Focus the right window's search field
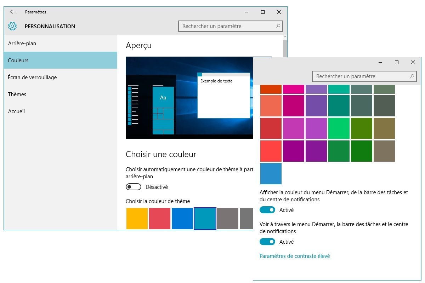The image size is (425, 283). [x=361, y=76]
